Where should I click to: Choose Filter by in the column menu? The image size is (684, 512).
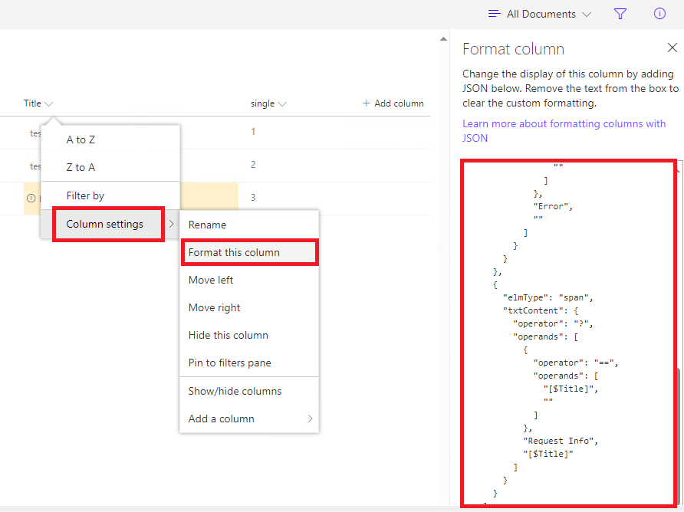[x=110, y=195]
